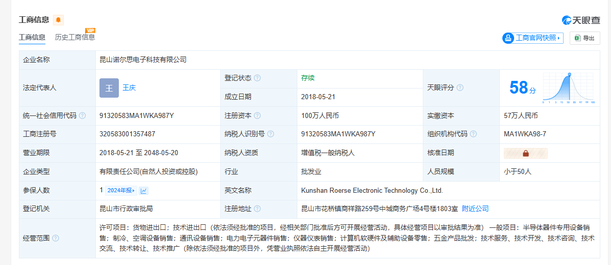
Task: Select English name Kunshan Roerse Electronic Technology
Action: coord(372,190)
